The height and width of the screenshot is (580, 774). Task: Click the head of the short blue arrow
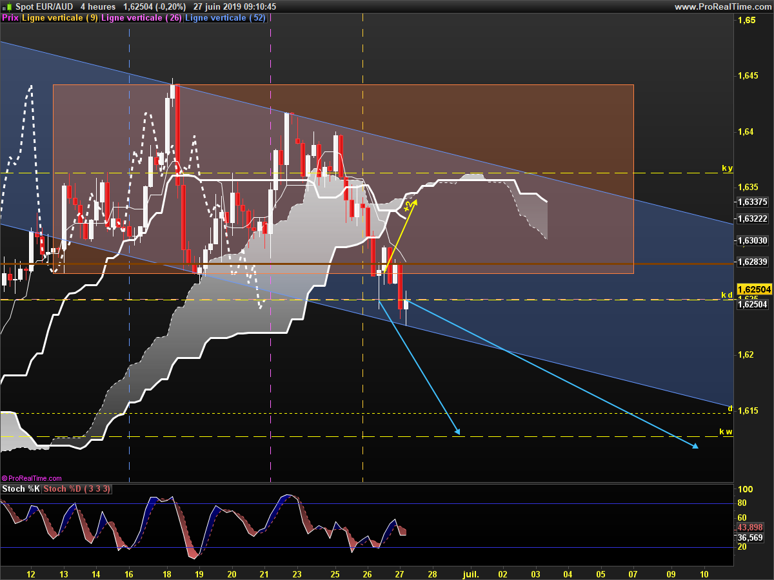coord(457,431)
